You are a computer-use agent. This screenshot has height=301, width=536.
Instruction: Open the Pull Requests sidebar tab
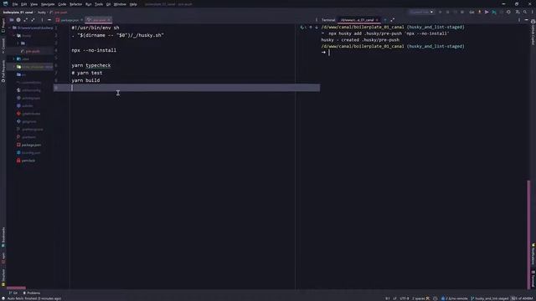3,71
